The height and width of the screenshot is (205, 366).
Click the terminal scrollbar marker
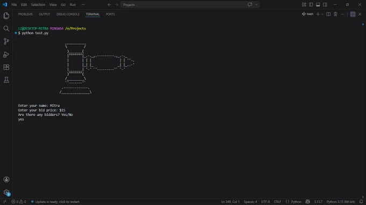tap(363, 24)
